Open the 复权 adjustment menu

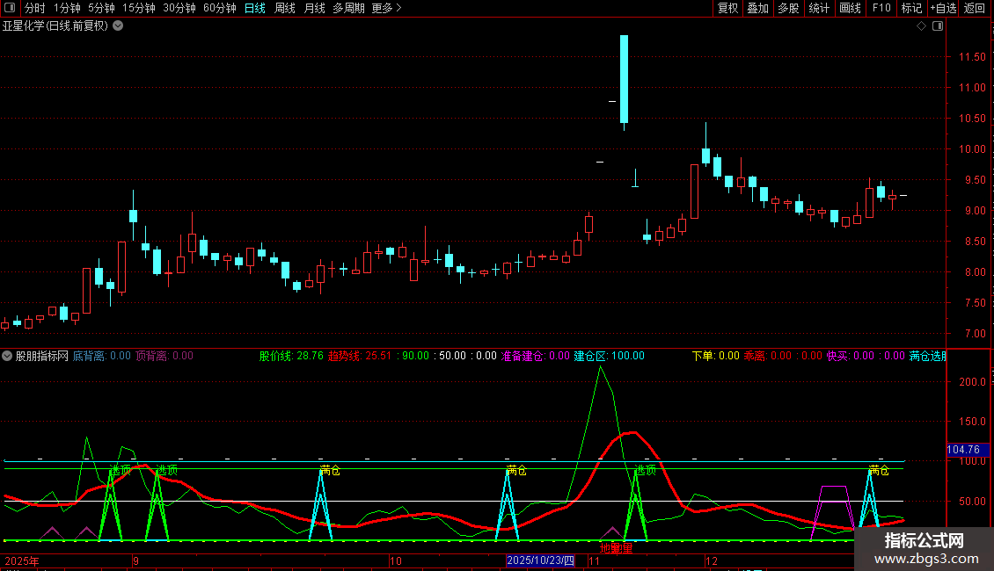point(727,8)
